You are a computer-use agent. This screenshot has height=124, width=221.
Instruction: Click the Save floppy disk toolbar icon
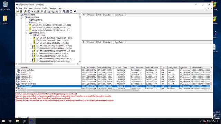pos(21,11)
